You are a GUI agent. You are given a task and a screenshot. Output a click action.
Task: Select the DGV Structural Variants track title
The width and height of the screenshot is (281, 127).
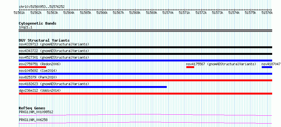pyautogui.click(x=44, y=40)
